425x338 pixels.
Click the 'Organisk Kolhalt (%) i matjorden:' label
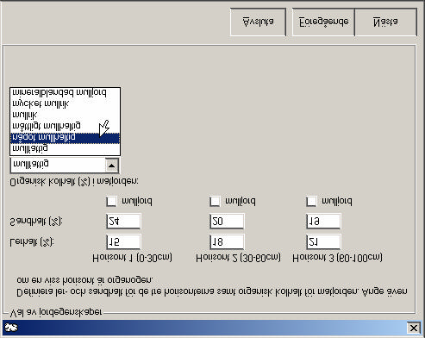(x=74, y=182)
